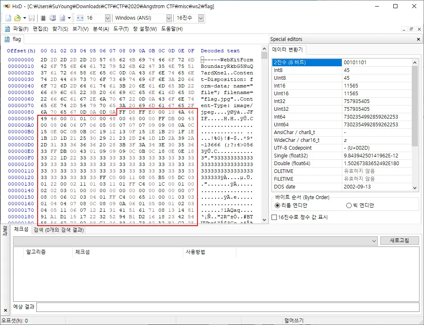Open the checksum selection dropdown
Image resolution: width=424 pixels, height=325 pixels.
(374, 241)
